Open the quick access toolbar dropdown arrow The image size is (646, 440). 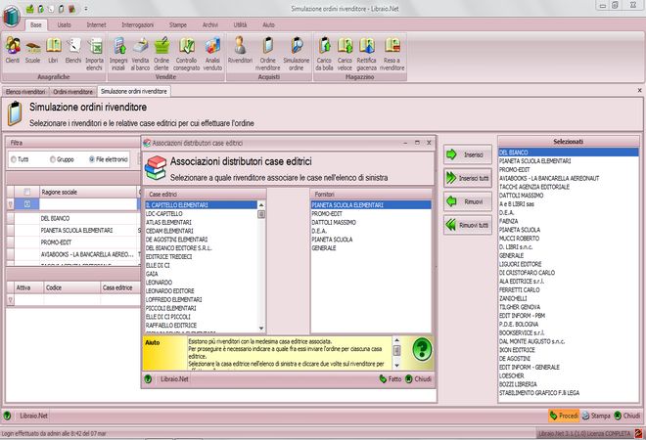pos(86,9)
